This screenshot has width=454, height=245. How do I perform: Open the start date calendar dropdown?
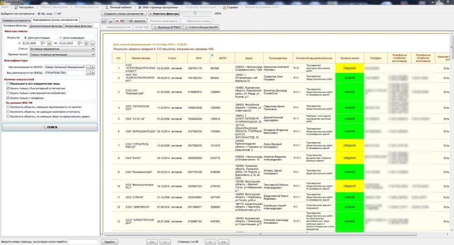[43, 43]
